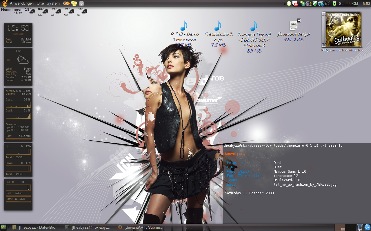Click the Memmingen weather location label
The width and height of the screenshot is (371, 231).
12,10
